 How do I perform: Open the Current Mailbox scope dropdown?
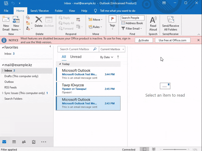pyautogui.click(x=112, y=49)
